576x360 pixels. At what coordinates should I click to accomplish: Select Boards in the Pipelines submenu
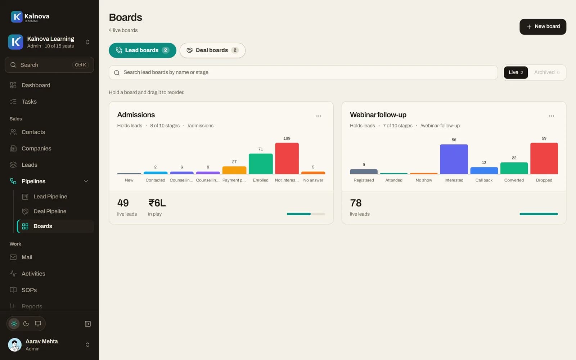[x=55, y=226]
